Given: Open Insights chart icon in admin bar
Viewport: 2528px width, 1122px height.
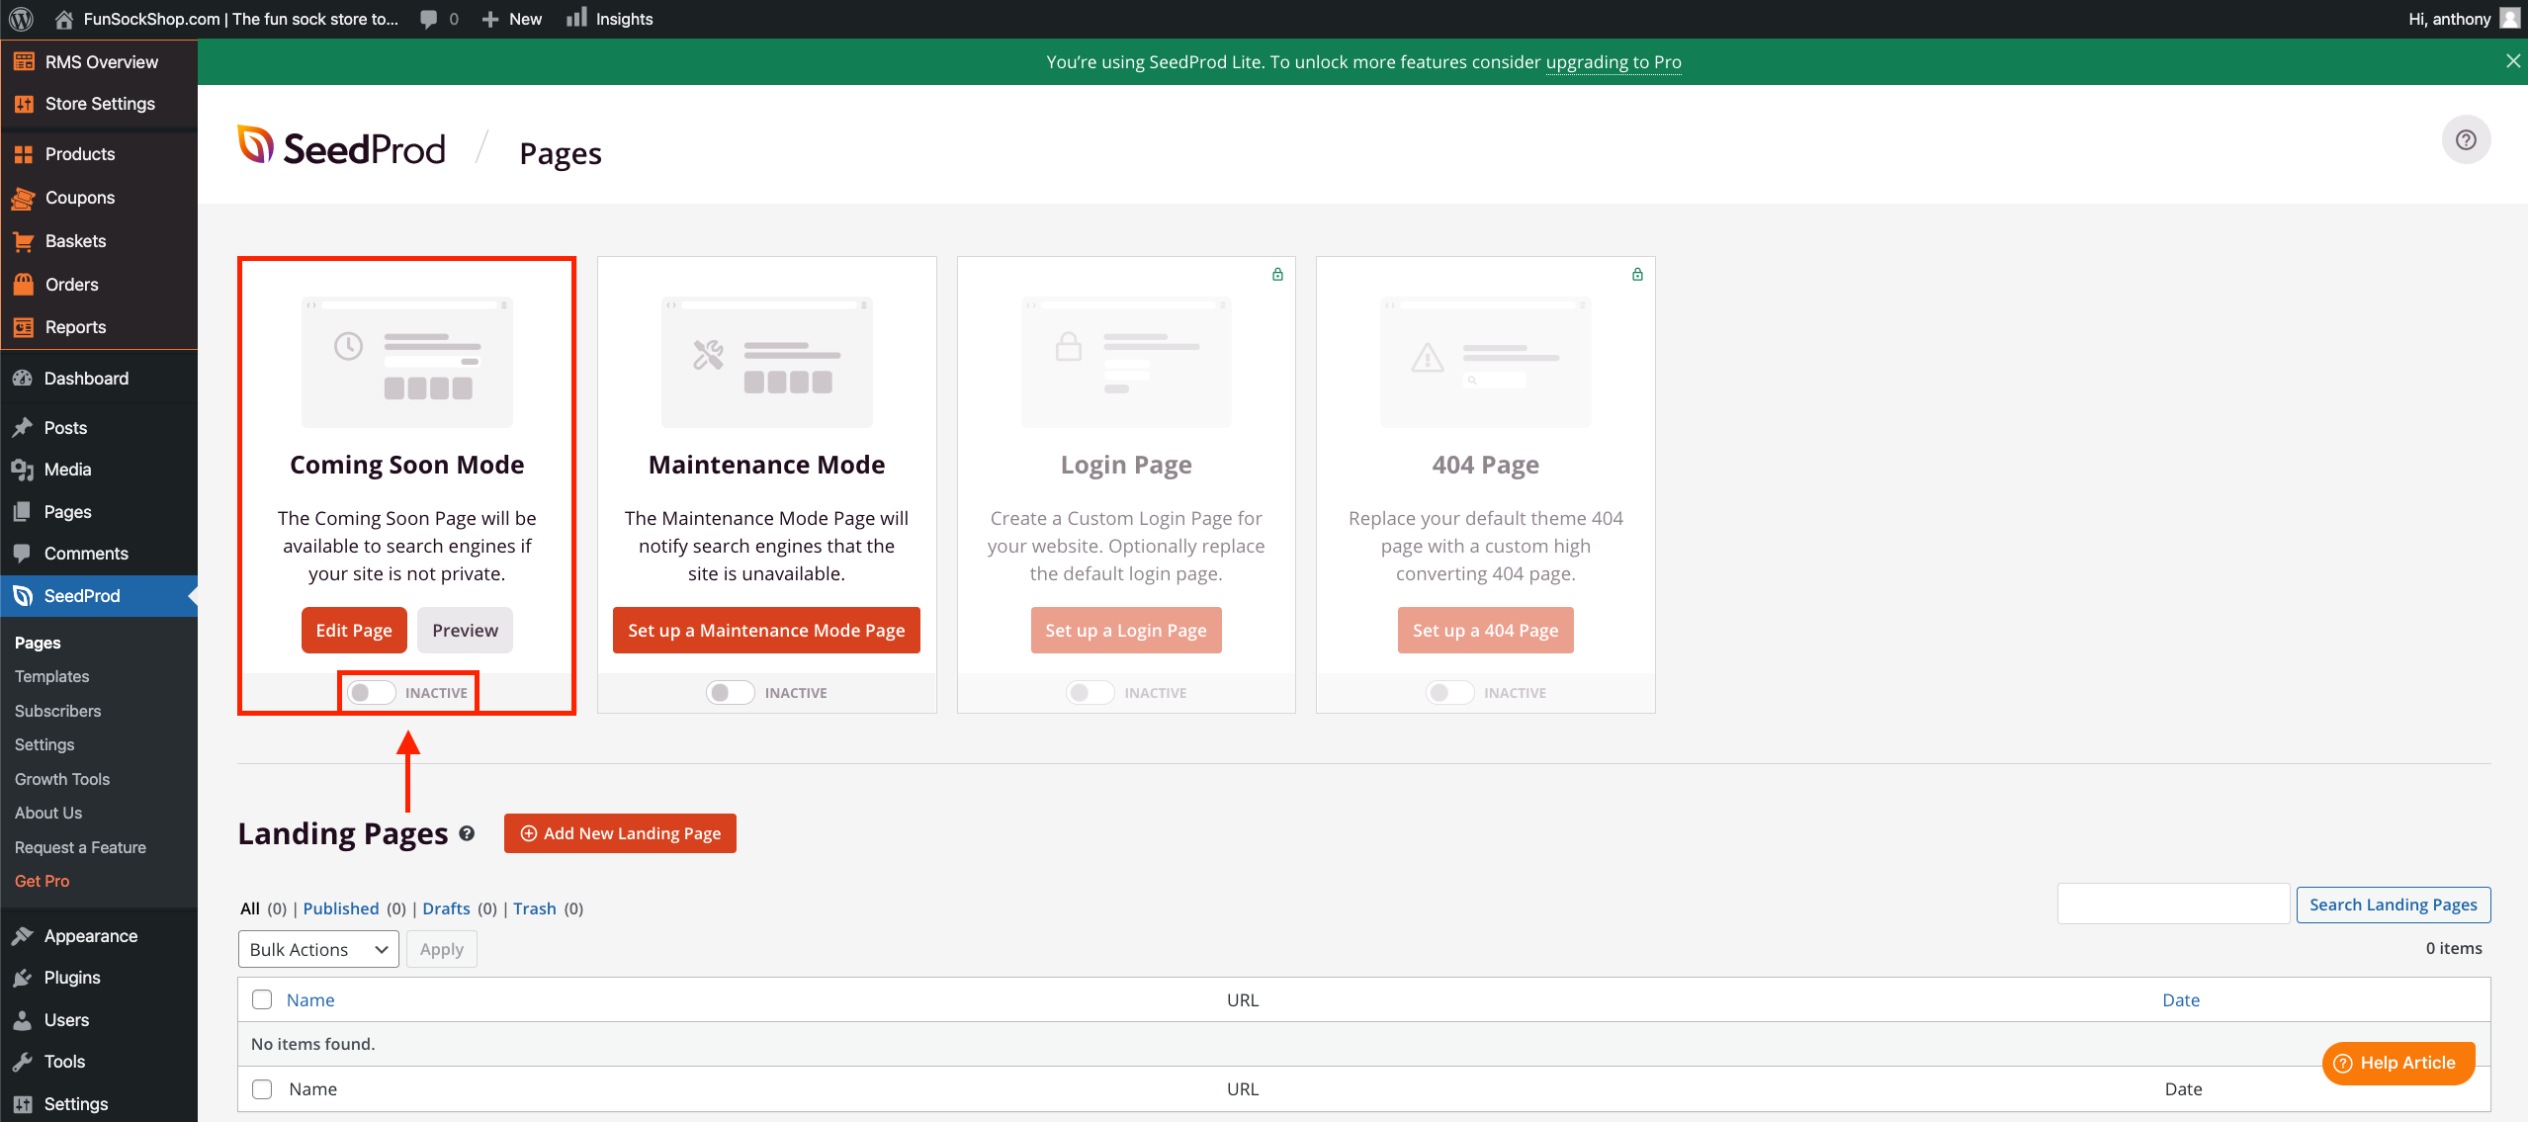Looking at the screenshot, I should click(x=576, y=18).
